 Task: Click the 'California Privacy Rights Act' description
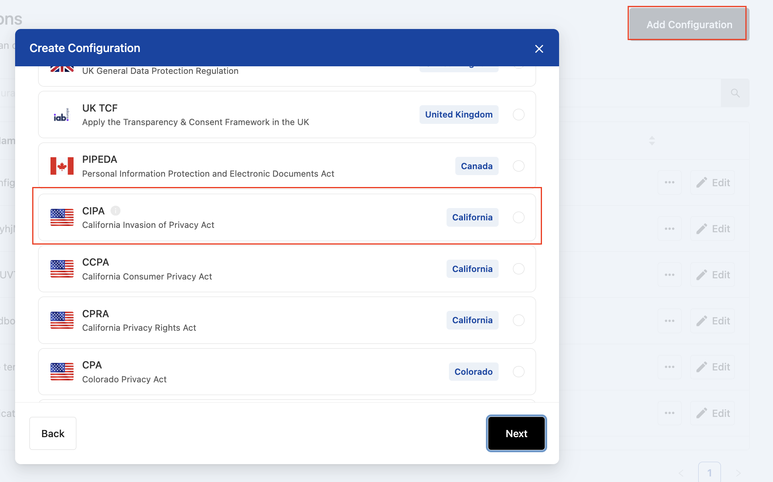click(x=139, y=328)
